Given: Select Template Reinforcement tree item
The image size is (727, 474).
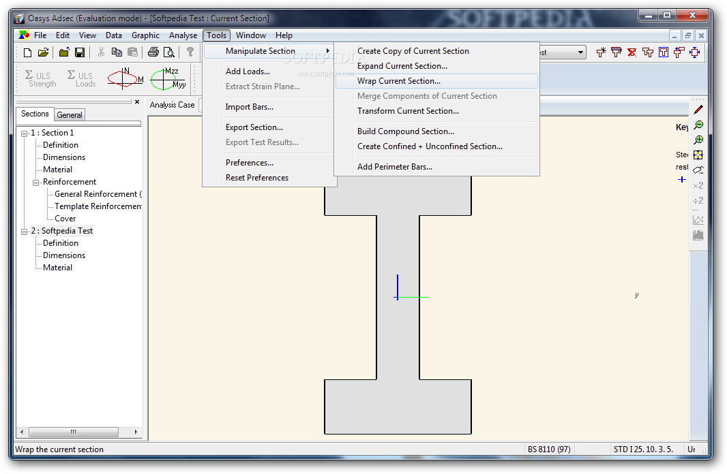Looking at the screenshot, I should tap(98, 206).
